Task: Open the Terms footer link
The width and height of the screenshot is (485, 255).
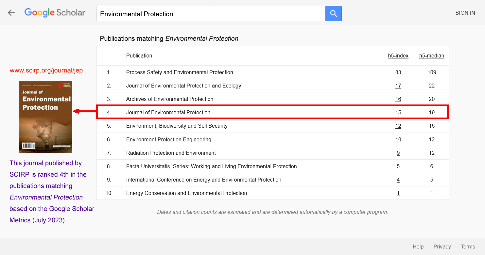Action: click(468, 247)
